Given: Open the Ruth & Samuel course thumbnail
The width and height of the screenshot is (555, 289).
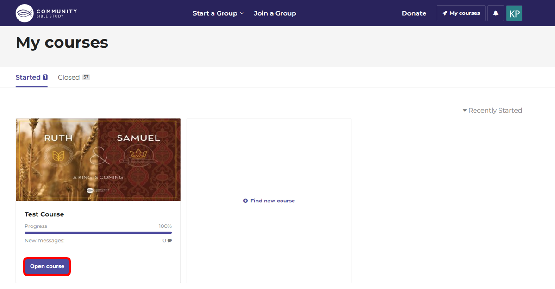Looking at the screenshot, I should point(98,159).
